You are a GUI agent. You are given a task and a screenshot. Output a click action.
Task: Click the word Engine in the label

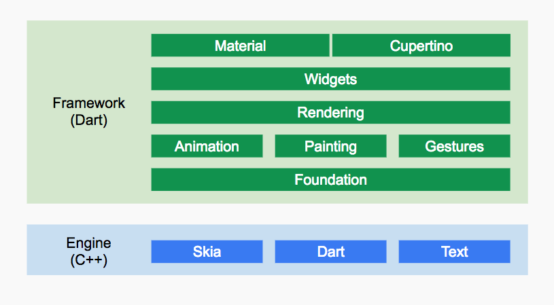click(88, 243)
